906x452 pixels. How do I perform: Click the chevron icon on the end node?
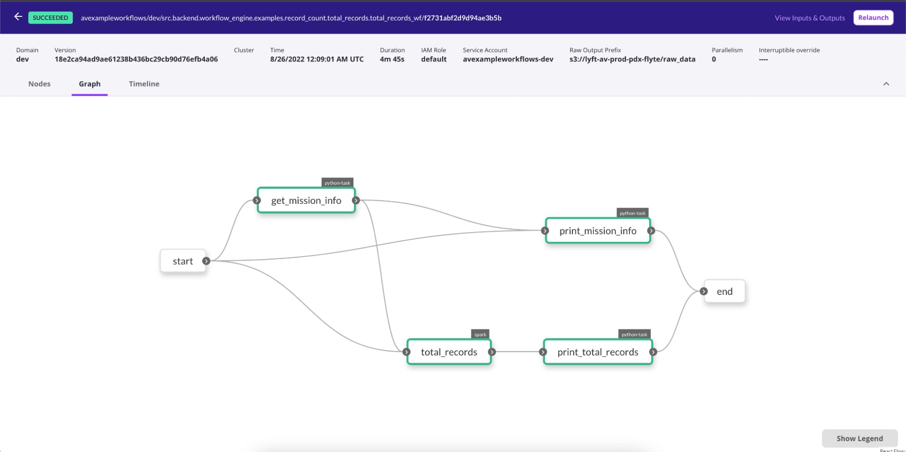coord(704,292)
